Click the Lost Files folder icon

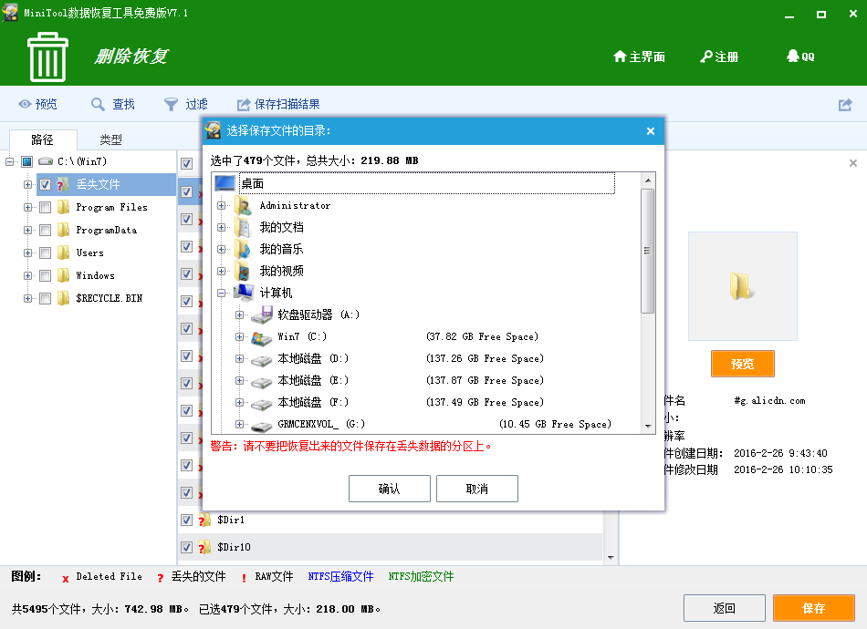pos(63,184)
